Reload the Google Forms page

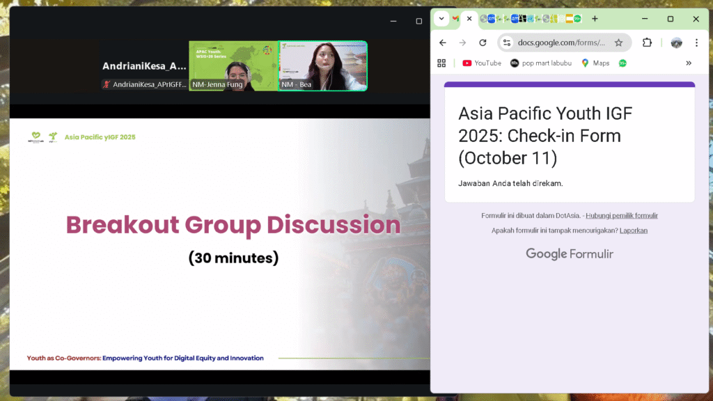point(483,42)
